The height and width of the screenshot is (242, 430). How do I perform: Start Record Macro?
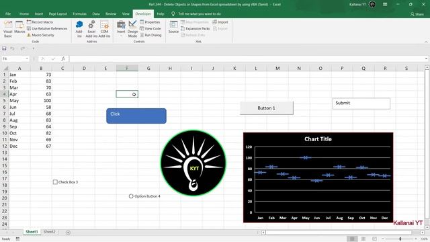click(40, 22)
